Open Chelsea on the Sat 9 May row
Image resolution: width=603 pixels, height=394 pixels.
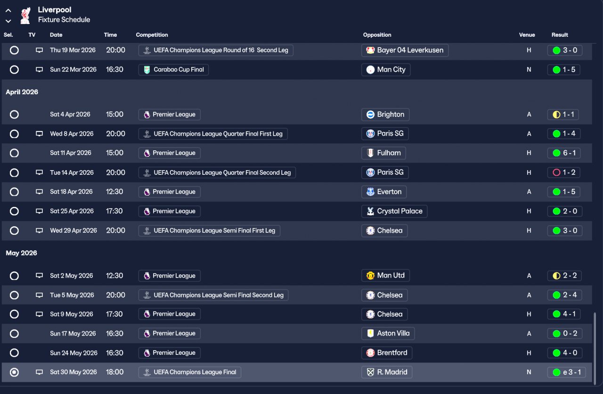[385, 314]
